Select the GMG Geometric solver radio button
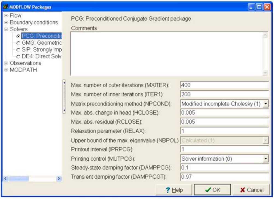The image size is (274, 199). pyautogui.click(x=18, y=43)
